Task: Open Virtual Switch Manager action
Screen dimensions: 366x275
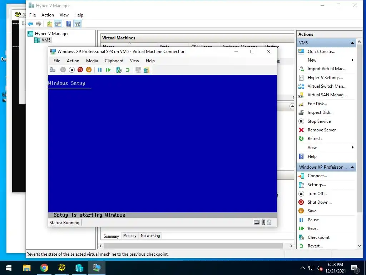Action: tap(326, 86)
